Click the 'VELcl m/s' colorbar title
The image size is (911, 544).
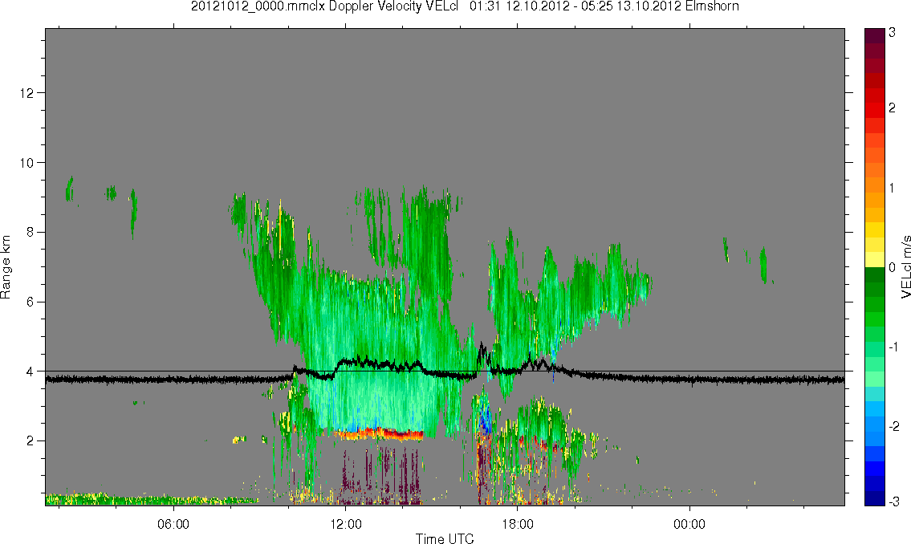point(905,267)
